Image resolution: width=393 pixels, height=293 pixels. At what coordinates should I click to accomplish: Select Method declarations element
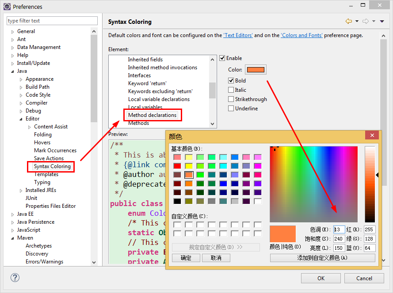coord(153,115)
